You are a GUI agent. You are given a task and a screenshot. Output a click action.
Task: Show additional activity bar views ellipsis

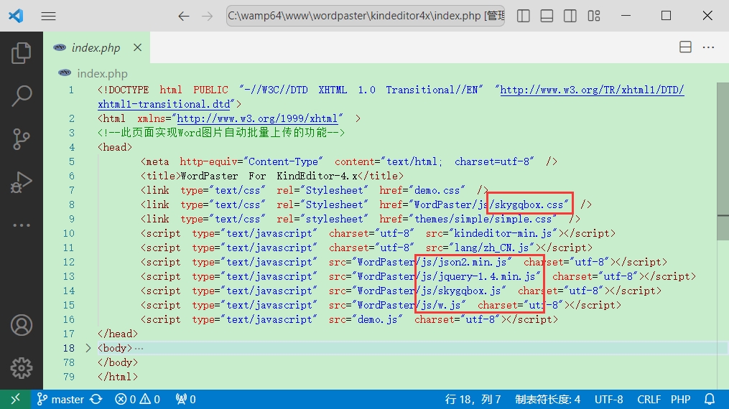(22, 225)
